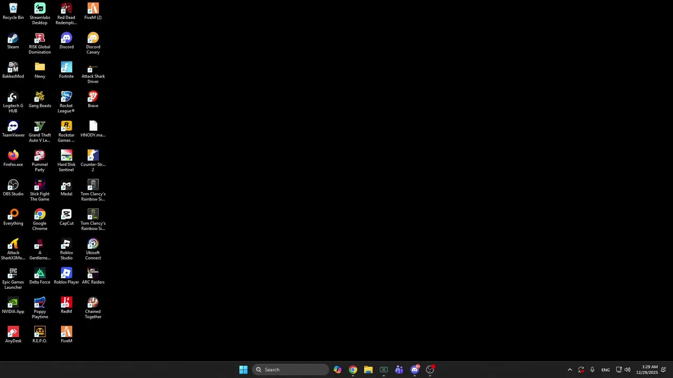Open Discord from the taskbar
Screen dimensions: 673x378
pyautogui.click(x=415, y=370)
